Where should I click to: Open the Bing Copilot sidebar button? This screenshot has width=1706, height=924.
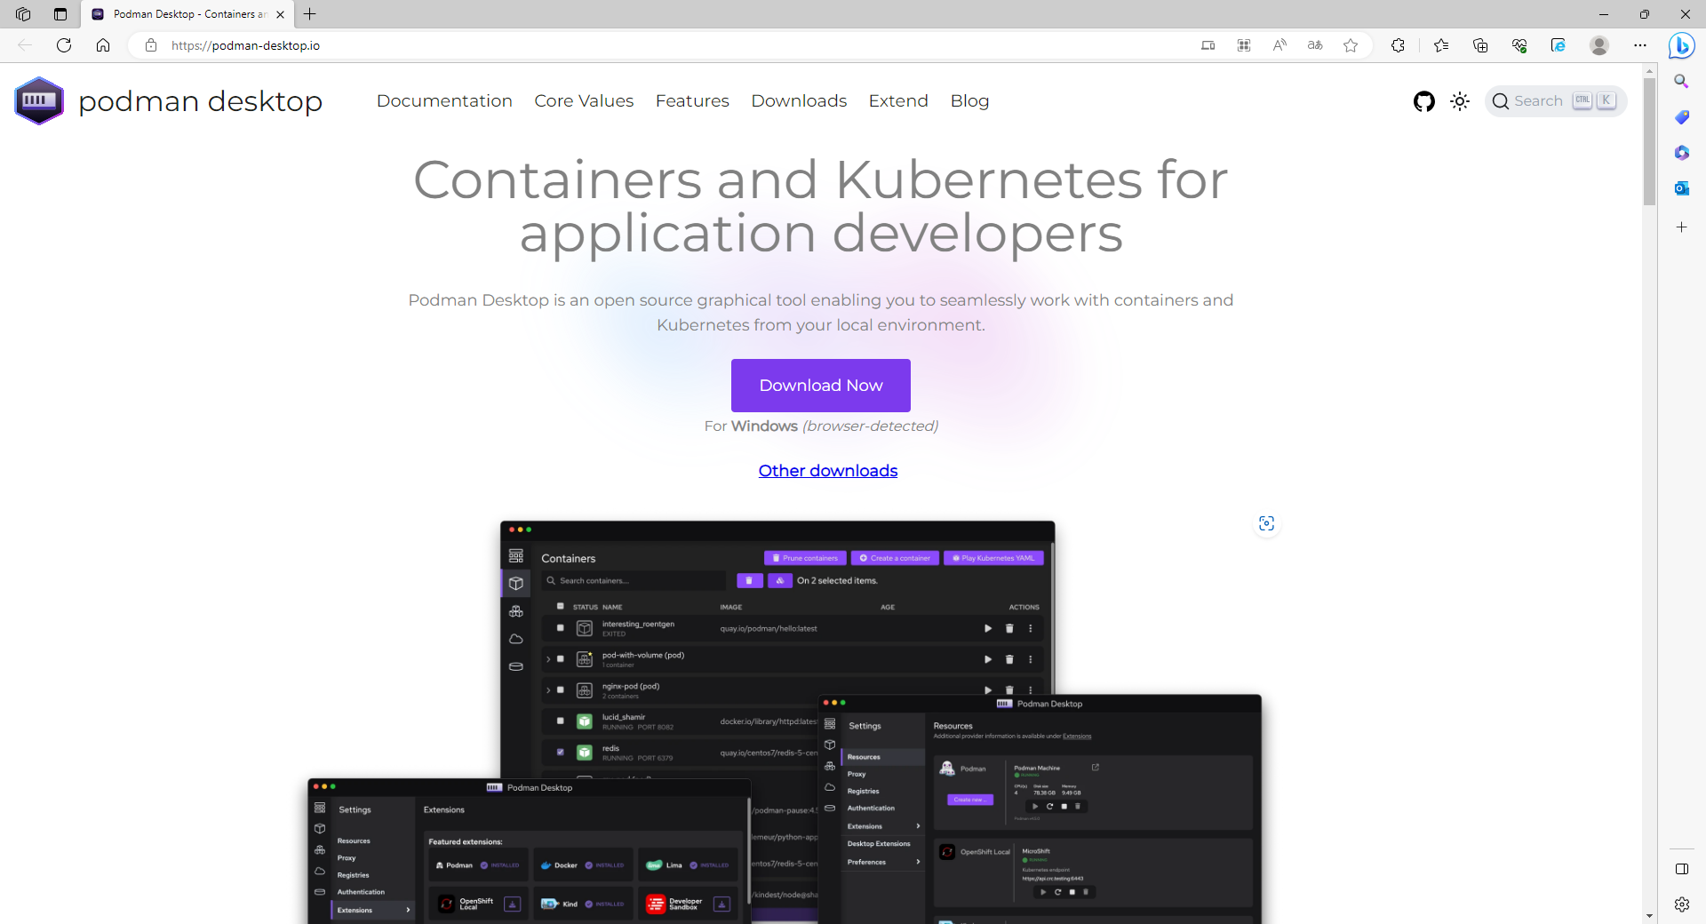click(1681, 45)
